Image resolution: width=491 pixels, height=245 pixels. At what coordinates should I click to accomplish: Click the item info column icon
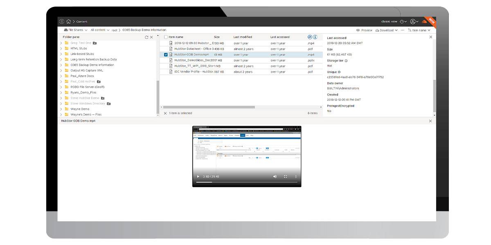coord(315,37)
